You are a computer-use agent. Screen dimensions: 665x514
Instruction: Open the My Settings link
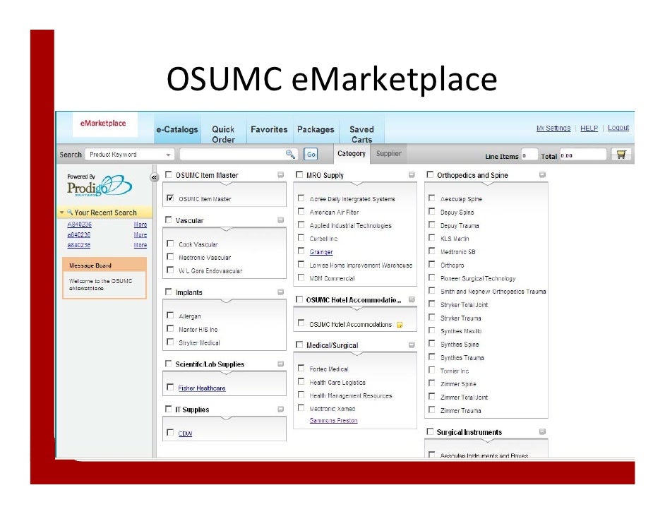click(x=553, y=128)
